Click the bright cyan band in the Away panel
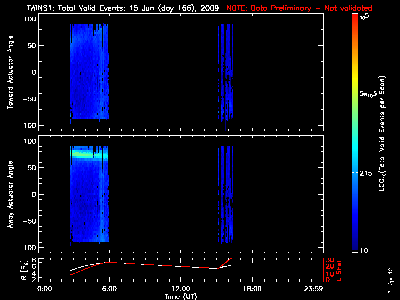This screenshot has height=300, width=400. click(x=89, y=155)
